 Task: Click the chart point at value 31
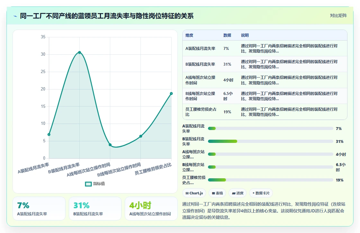79,52
